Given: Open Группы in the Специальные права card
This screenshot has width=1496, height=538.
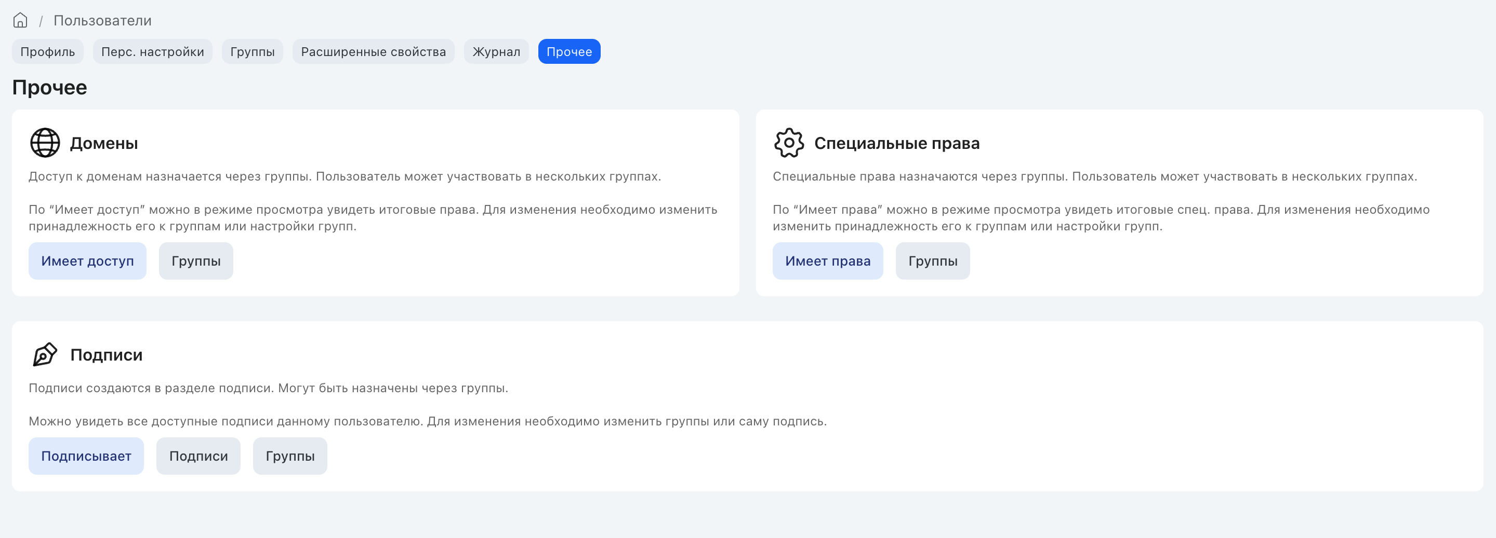Looking at the screenshot, I should [933, 261].
